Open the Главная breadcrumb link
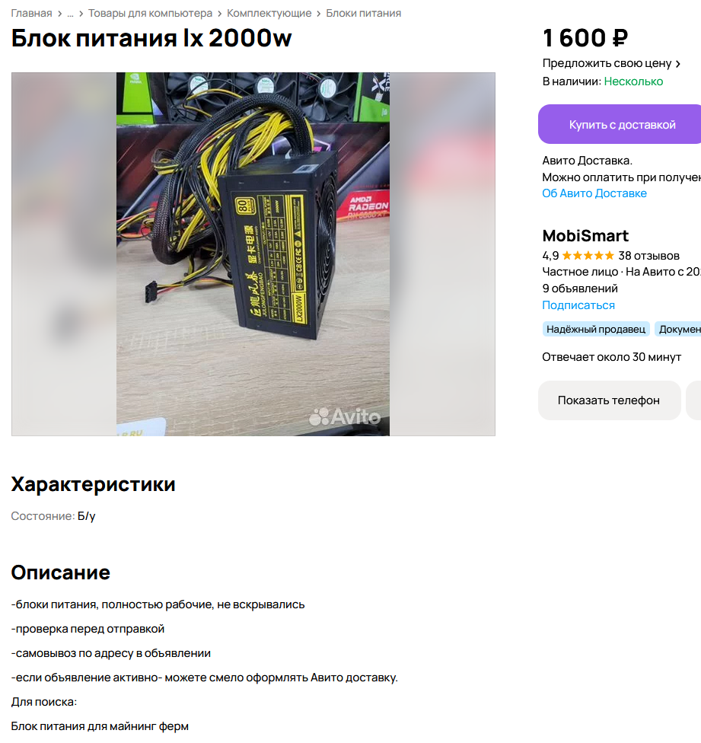Image resolution: width=701 pixels, height=743 pixels. (31, 13)
